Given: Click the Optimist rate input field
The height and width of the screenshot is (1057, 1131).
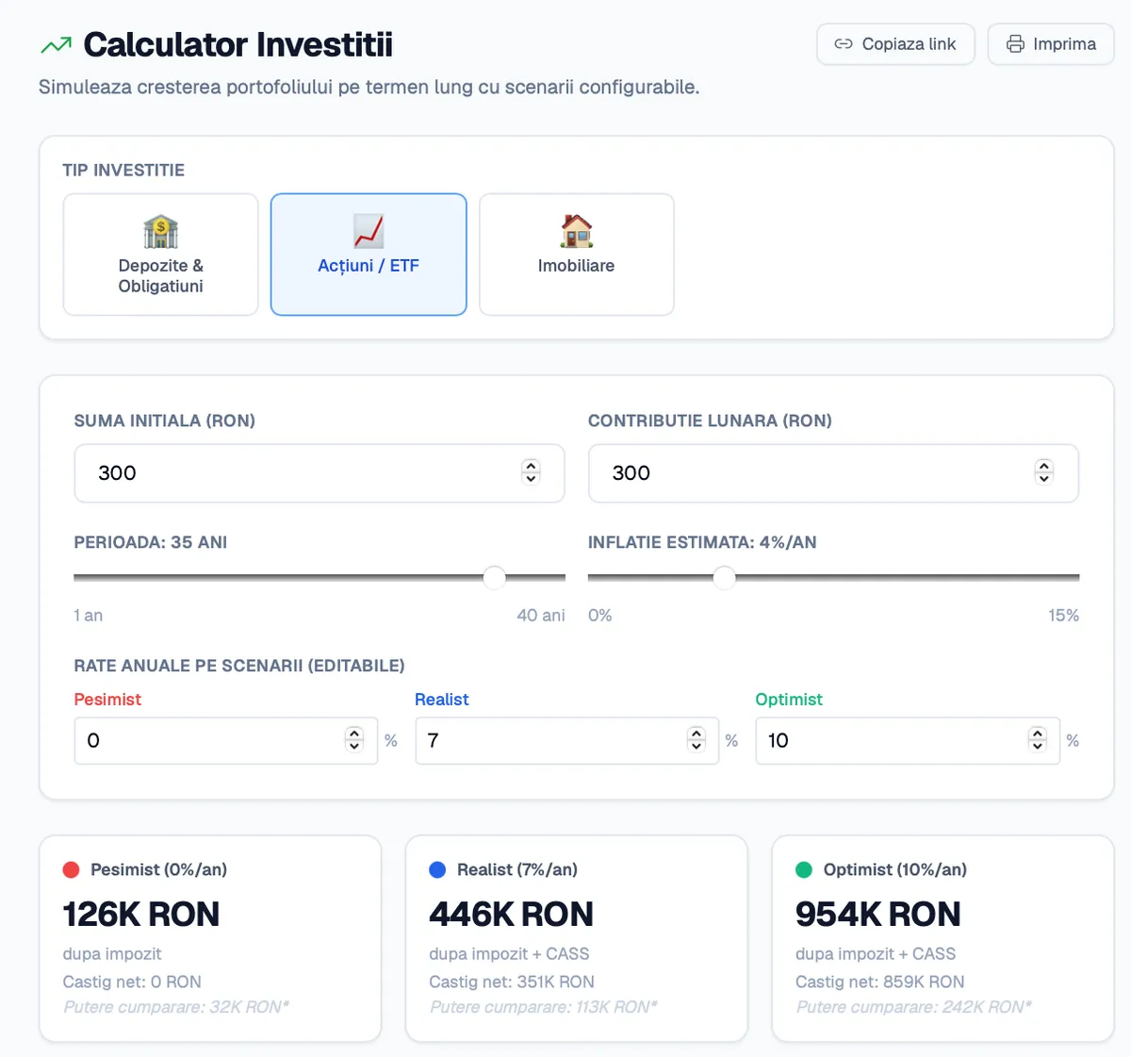Looking at the screenshot, I should (908, 740).
